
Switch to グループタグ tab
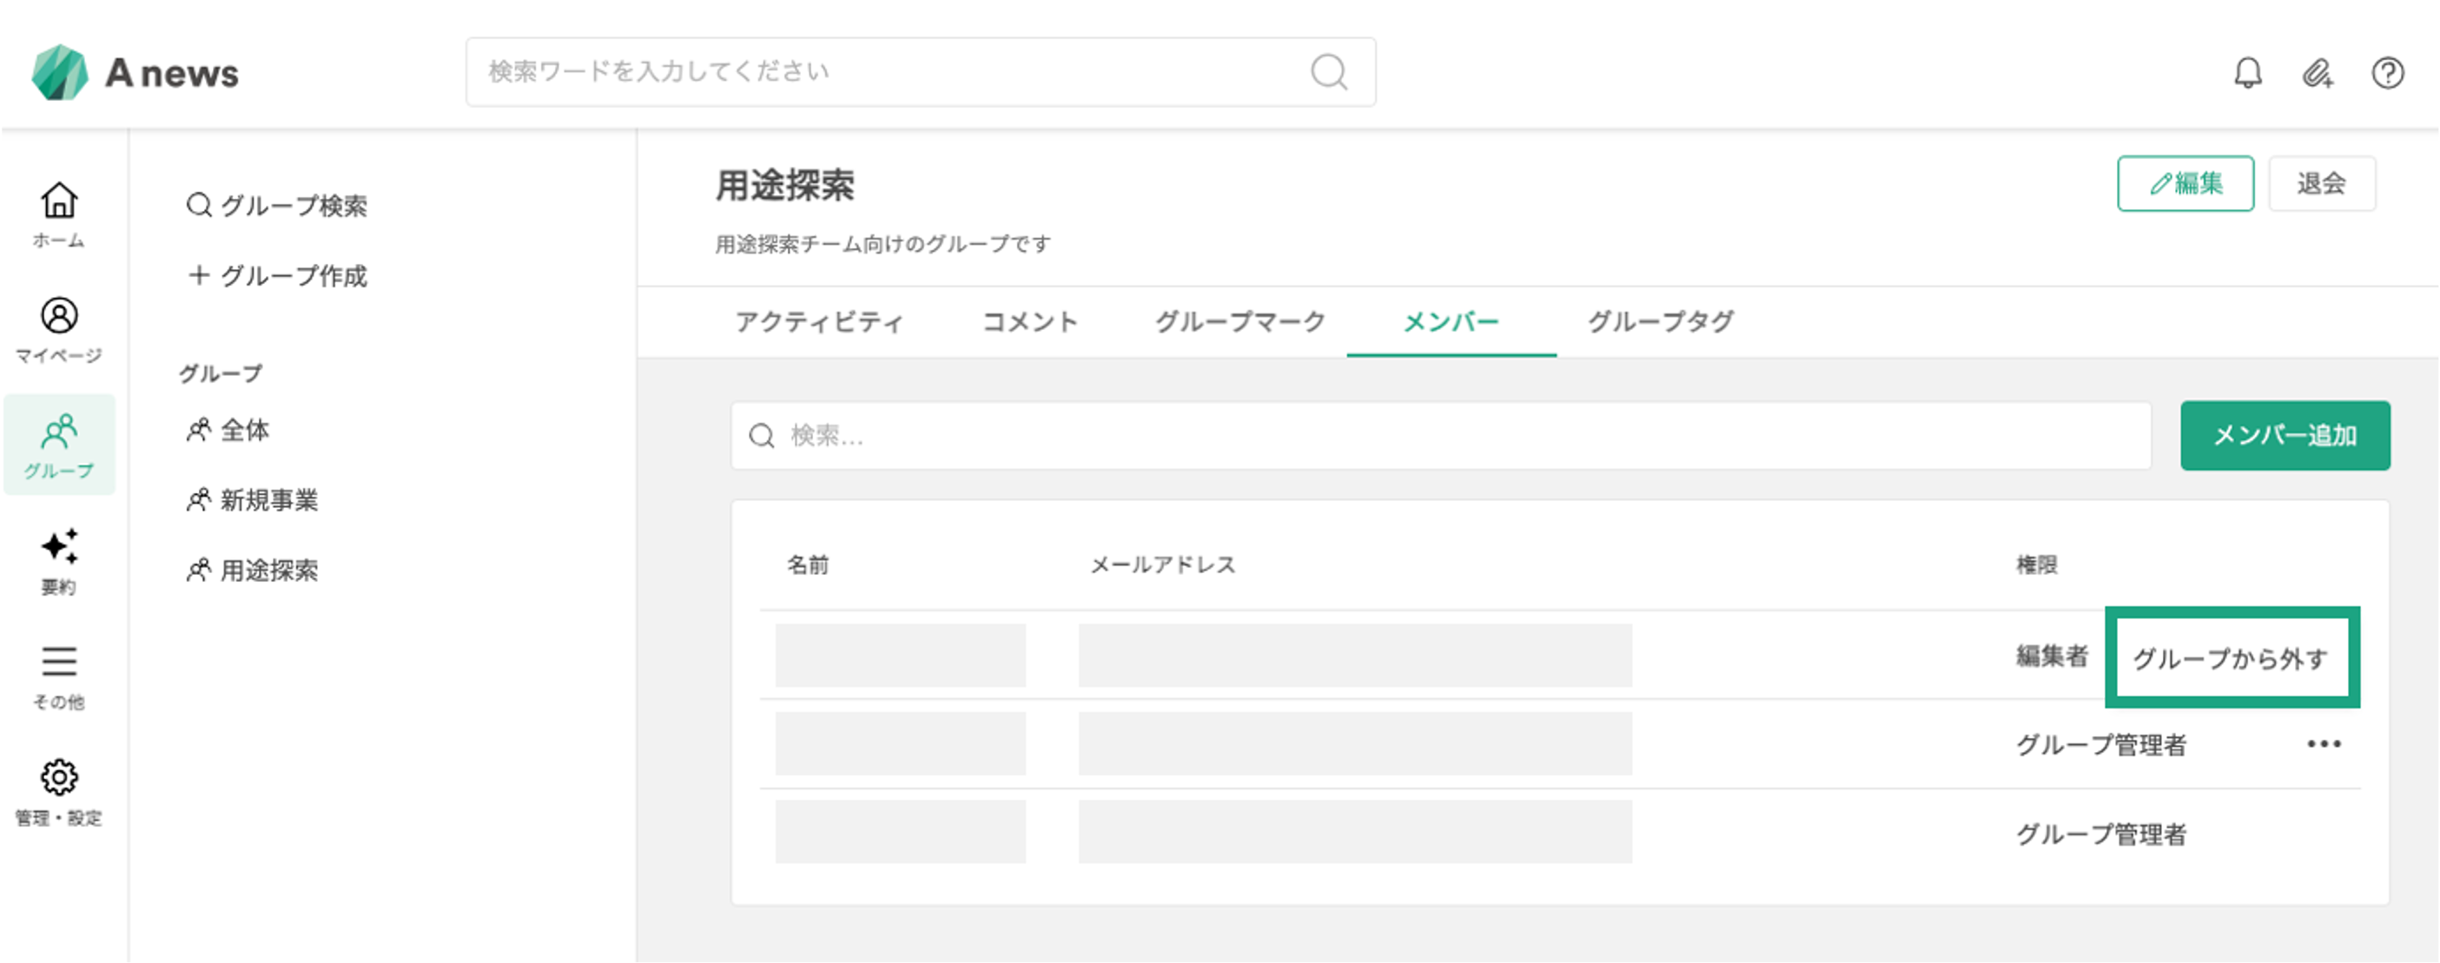[x=1661, y=322]
